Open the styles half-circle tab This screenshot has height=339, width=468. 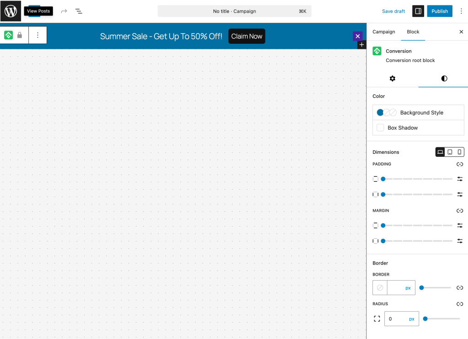tap(444, 78)
